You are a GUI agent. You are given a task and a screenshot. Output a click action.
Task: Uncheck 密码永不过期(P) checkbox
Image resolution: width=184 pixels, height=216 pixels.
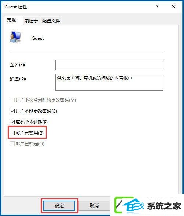(12, 122)
